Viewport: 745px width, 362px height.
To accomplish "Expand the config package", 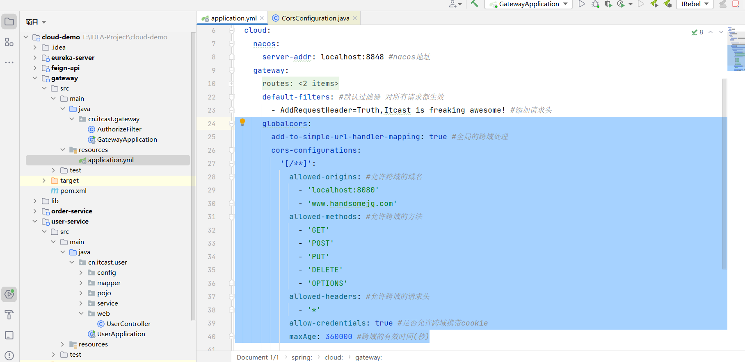I will point(81,272).
